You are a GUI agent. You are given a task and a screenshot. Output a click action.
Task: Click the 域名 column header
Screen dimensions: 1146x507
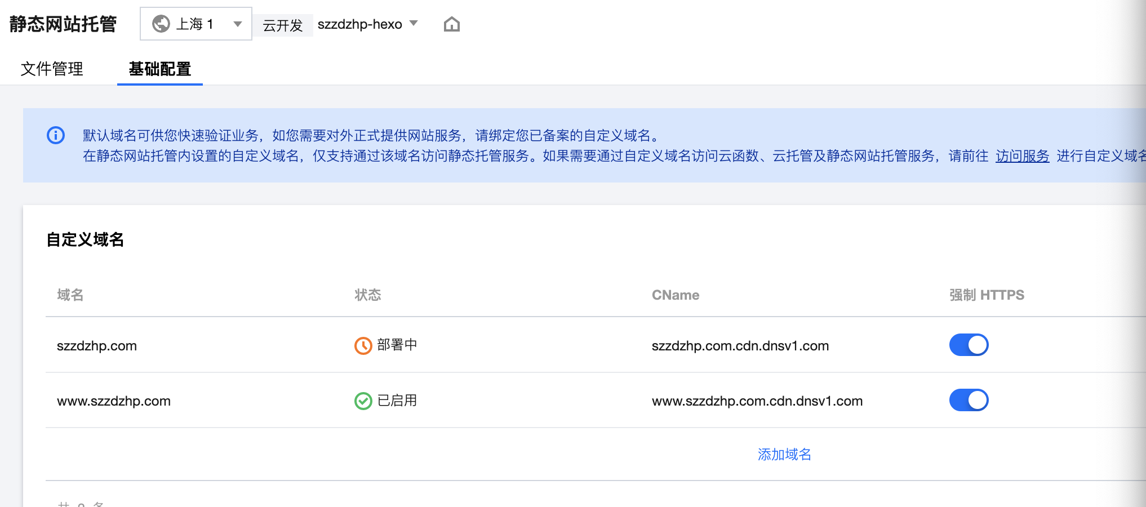[70, 295]
